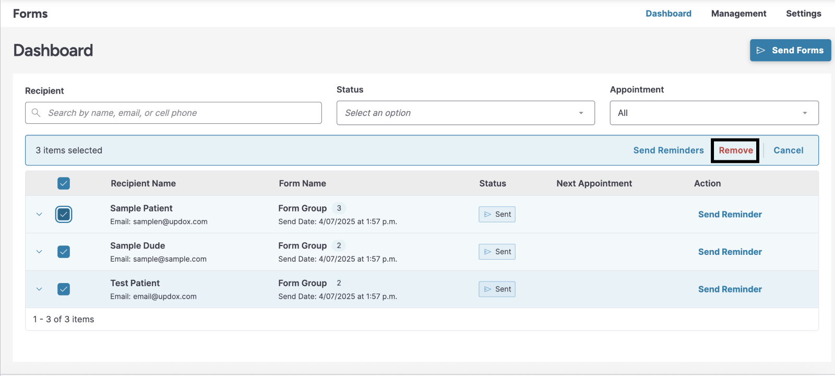Image resolution: width=835 pixels, height=376 pixels.
Task: Switch to the Management tab
Action: click(738, 14)
